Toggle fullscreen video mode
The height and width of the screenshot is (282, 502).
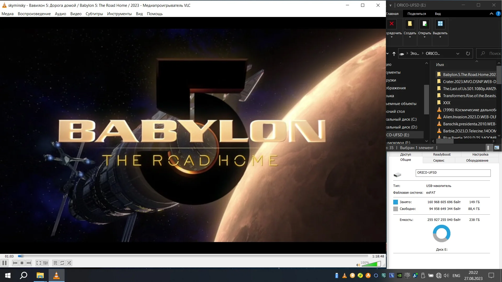(38, 263)
